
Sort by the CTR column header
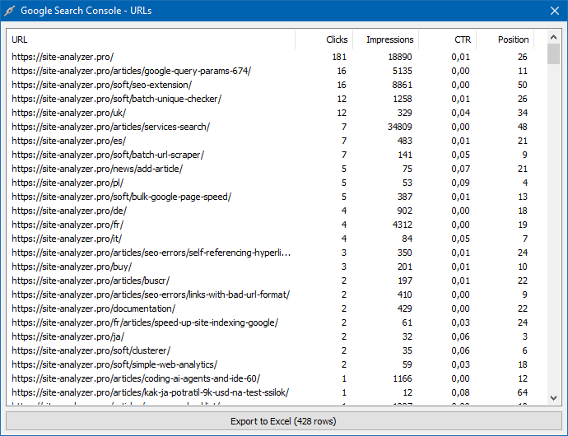[447, 39]
